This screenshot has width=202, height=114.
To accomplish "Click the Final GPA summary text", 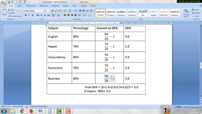I will click(111, 87).
